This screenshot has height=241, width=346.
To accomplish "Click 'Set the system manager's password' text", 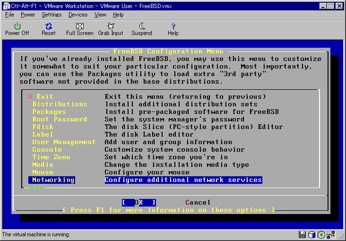I will tap(174, 119).
